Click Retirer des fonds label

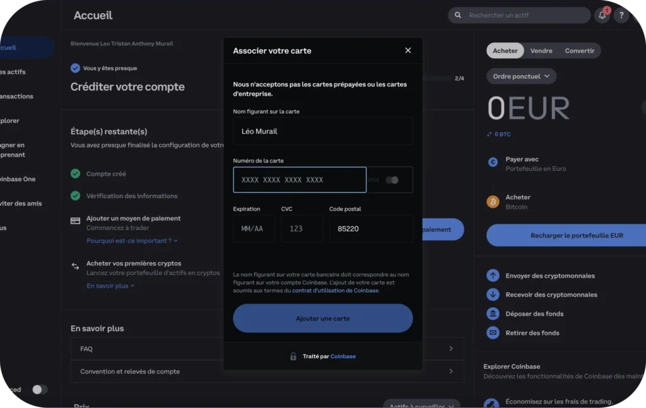click(532, 333)
